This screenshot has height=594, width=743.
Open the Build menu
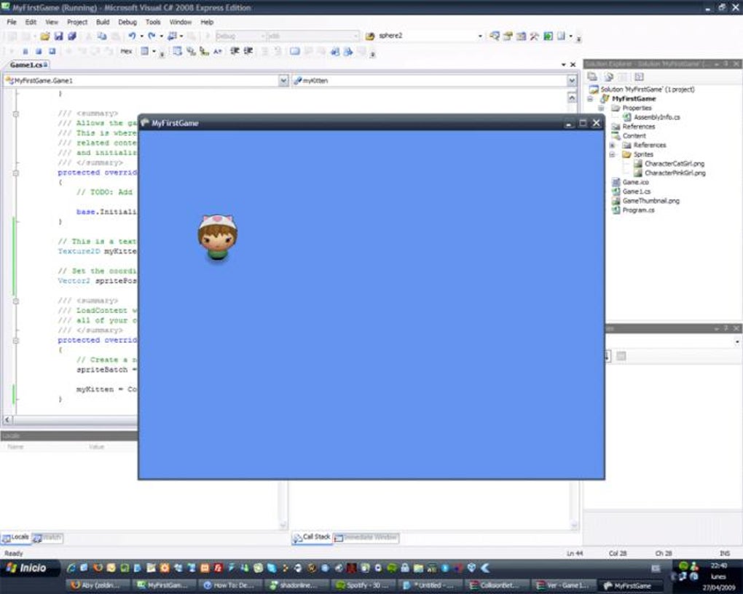pos(103,23)
